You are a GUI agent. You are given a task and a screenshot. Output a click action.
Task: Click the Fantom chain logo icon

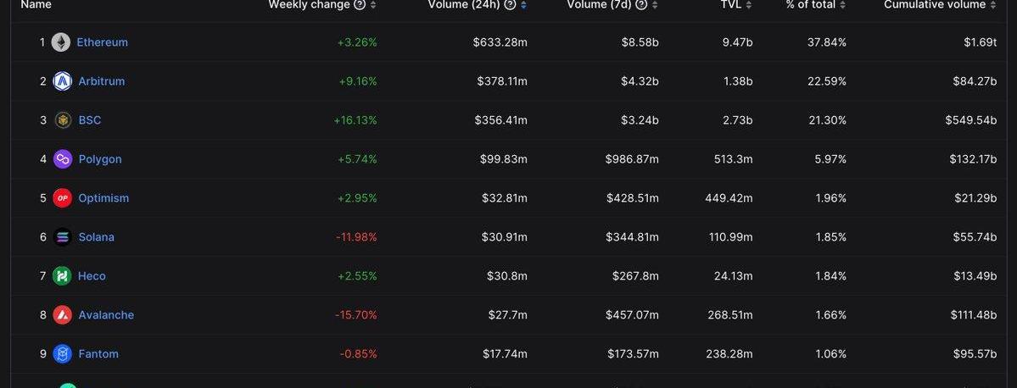click(63, 354)
